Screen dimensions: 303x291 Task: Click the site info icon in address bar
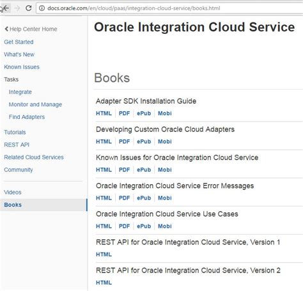pyautogui.click(x=42, y=8)
